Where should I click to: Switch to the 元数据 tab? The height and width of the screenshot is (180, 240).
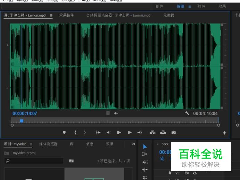click(x=169, y=15)
